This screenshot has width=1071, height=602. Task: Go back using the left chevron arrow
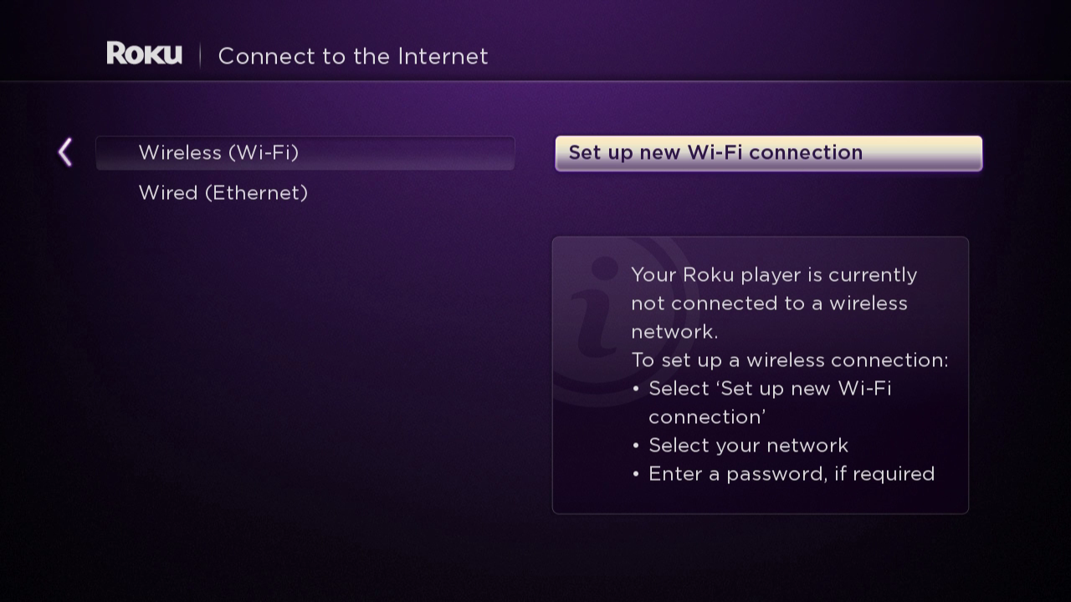(65, 152)
